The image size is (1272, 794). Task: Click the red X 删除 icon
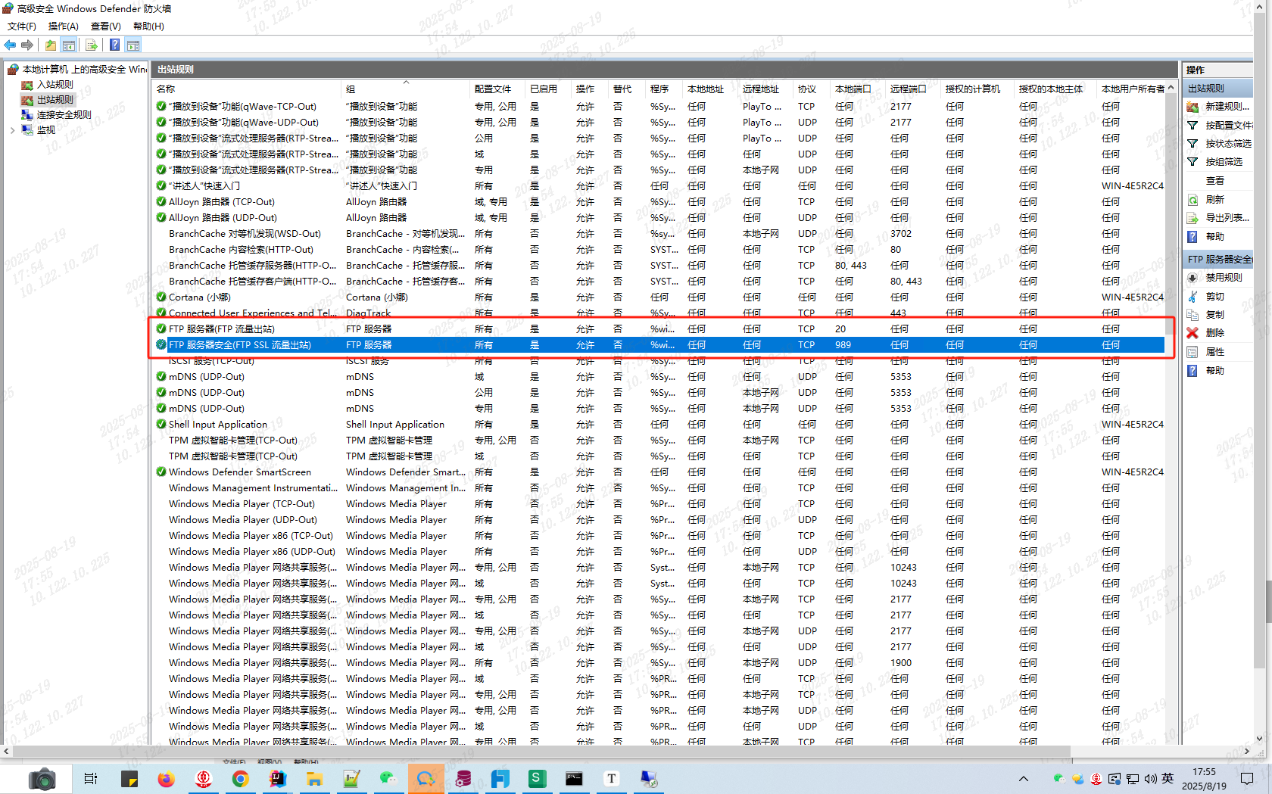(x=1192, y=333)
